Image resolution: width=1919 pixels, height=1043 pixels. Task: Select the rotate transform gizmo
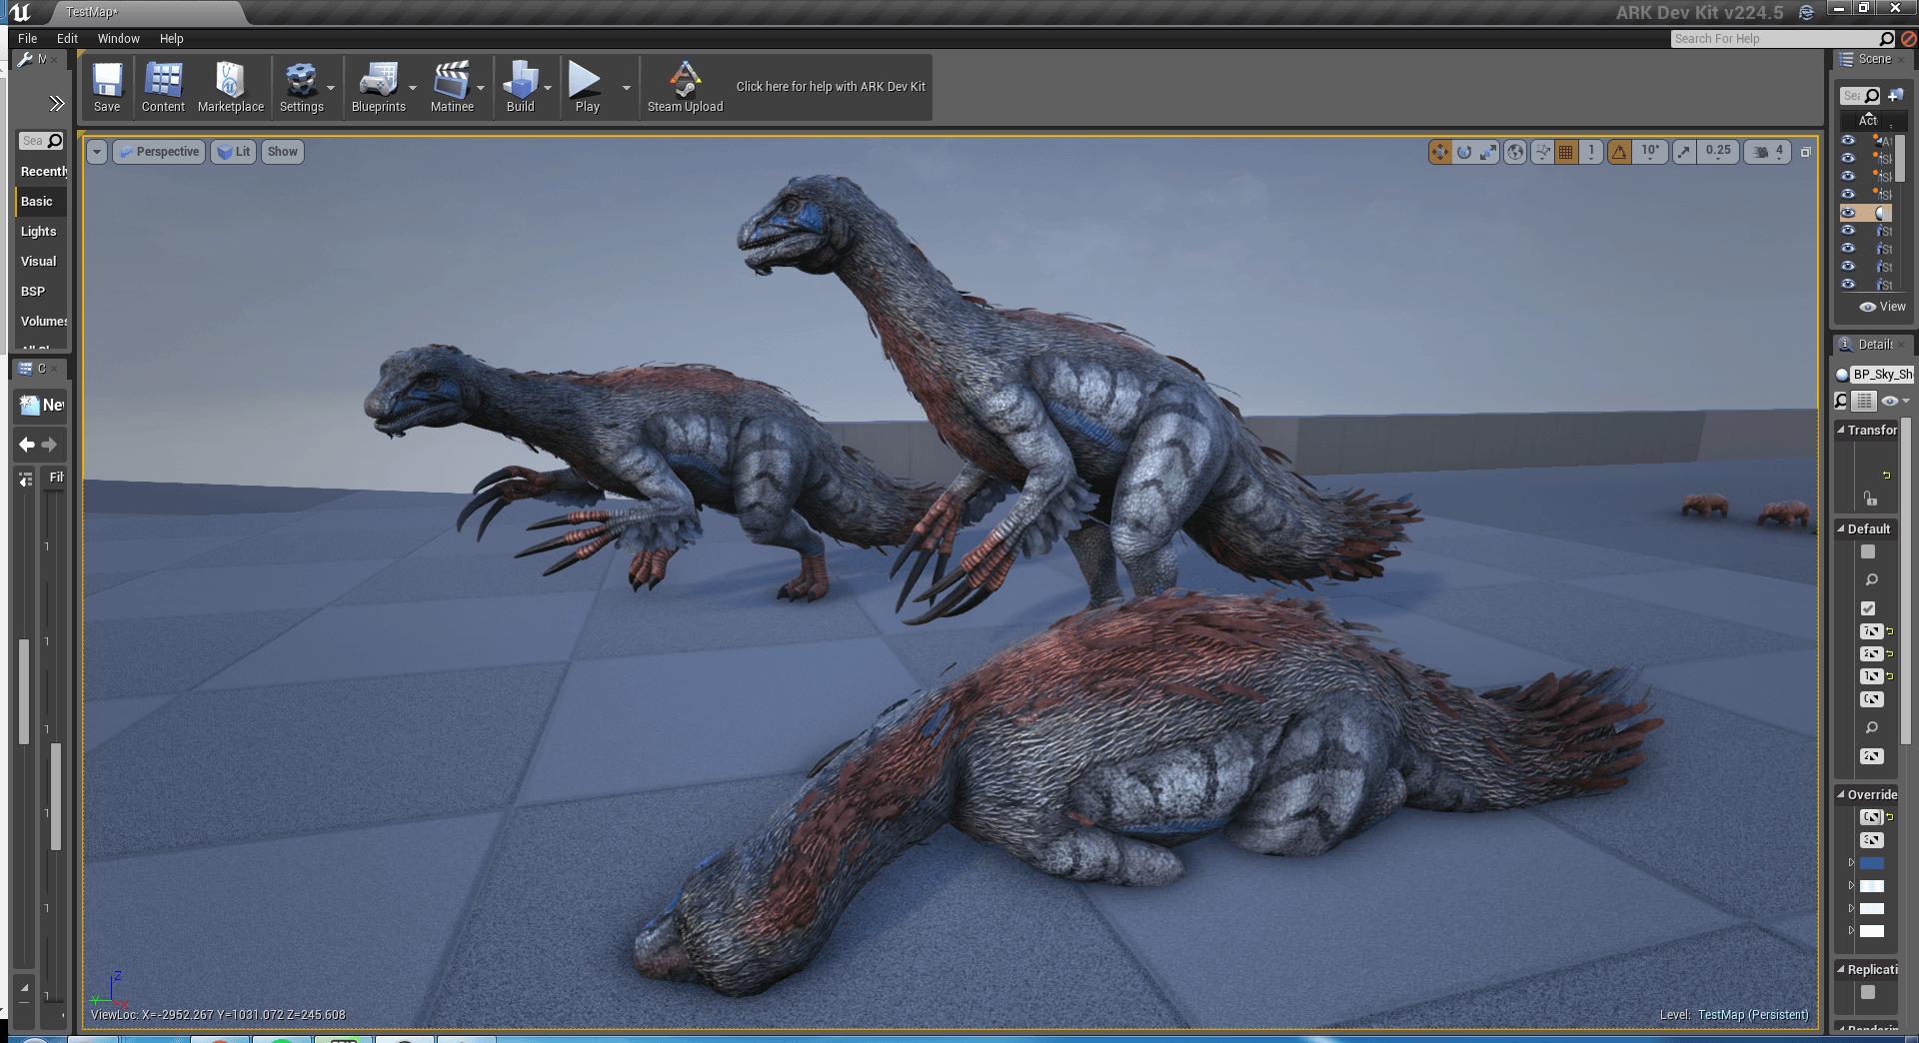pyautogui.click(x=1464, y=152)
